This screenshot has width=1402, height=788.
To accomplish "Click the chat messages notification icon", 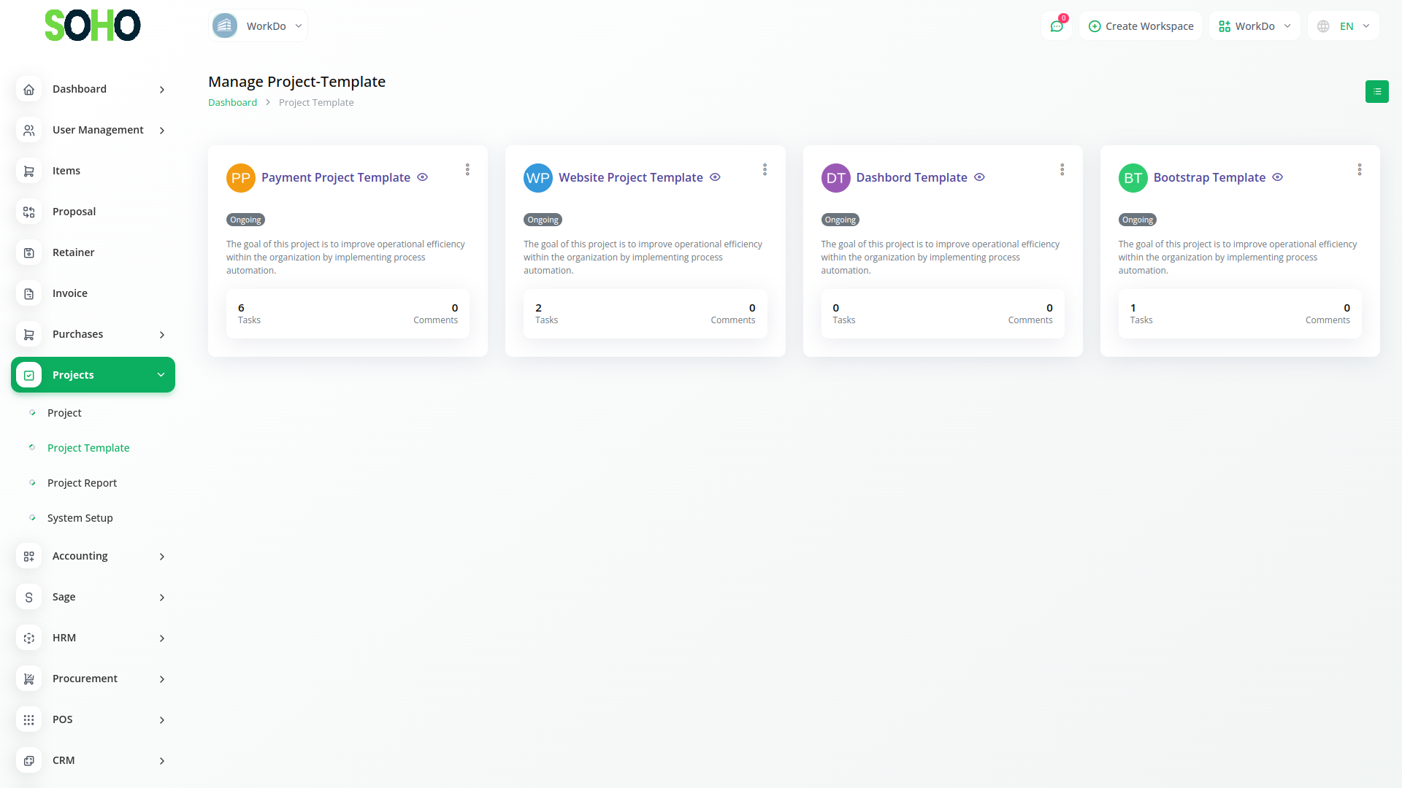I will pyautogui.click(x=1057, y=26).
